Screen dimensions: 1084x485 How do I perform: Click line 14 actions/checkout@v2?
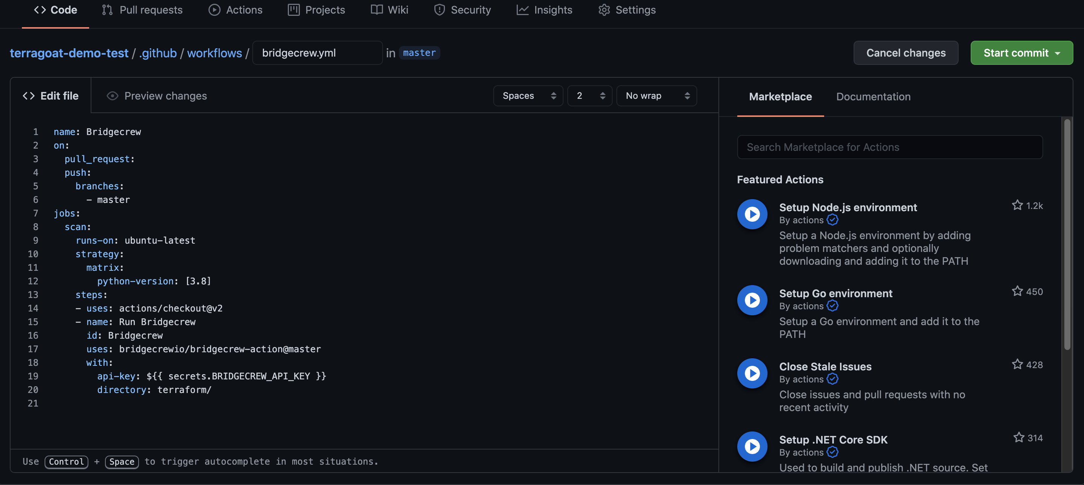pos(170,308)
